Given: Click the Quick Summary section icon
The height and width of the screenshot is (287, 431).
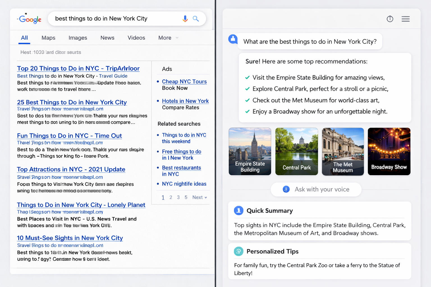Looking at the screenshot, I should click(239, 210).
